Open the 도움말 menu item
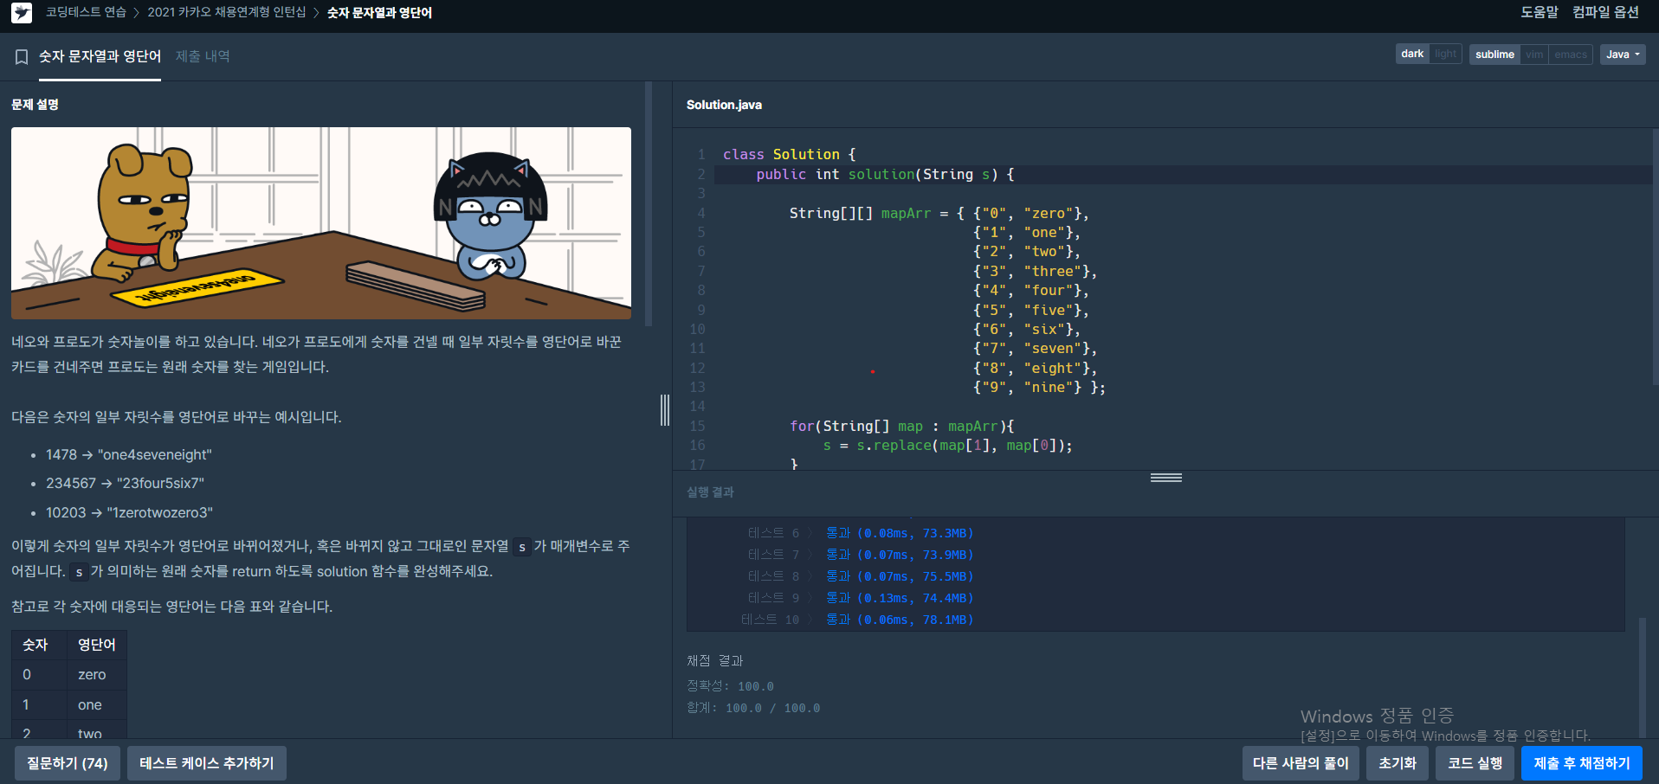Viewport: 1659px width, 784px height. (1539, 12)
